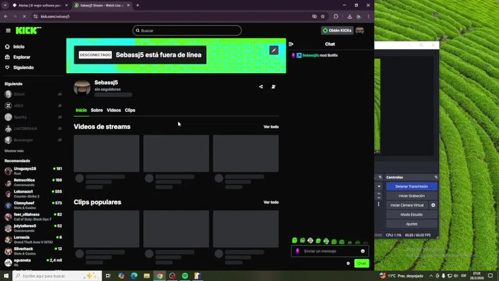The image size is (499, 281).
Task: Open recommended channel Silverhack
Action: 33,251
